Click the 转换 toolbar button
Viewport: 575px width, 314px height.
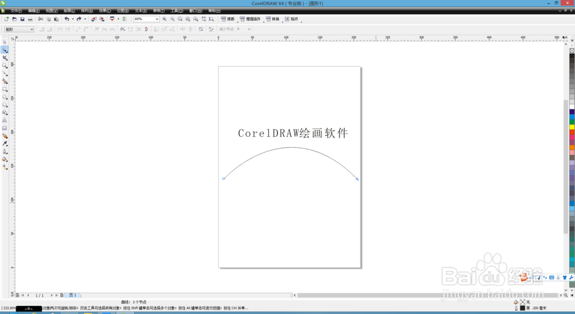coord(273,19)
